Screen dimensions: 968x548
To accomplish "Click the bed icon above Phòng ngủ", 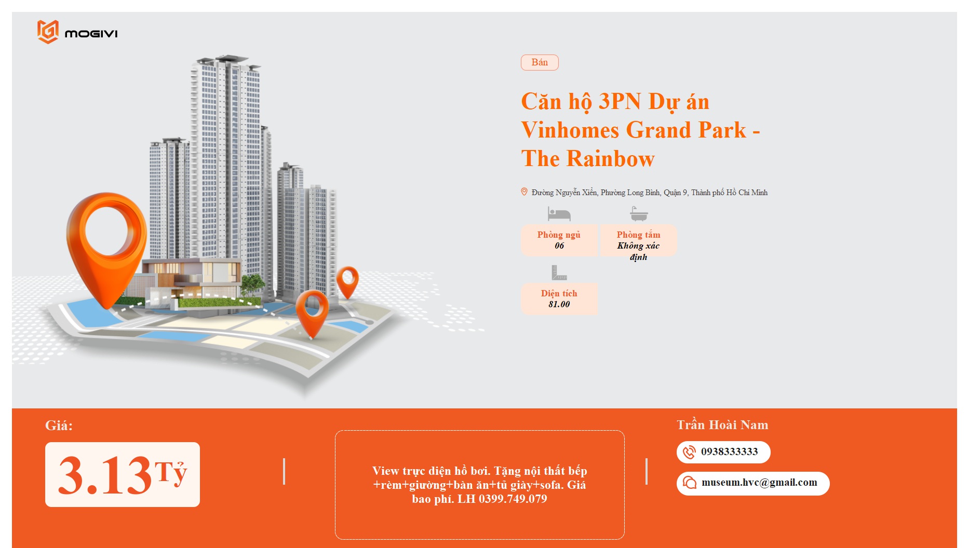I will pyautogui.click(x=559, y=214).
